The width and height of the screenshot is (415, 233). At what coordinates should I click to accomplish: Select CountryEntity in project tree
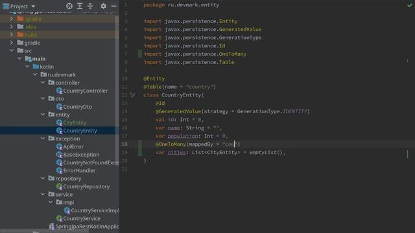pyautogui.click(x=80, y=131)
